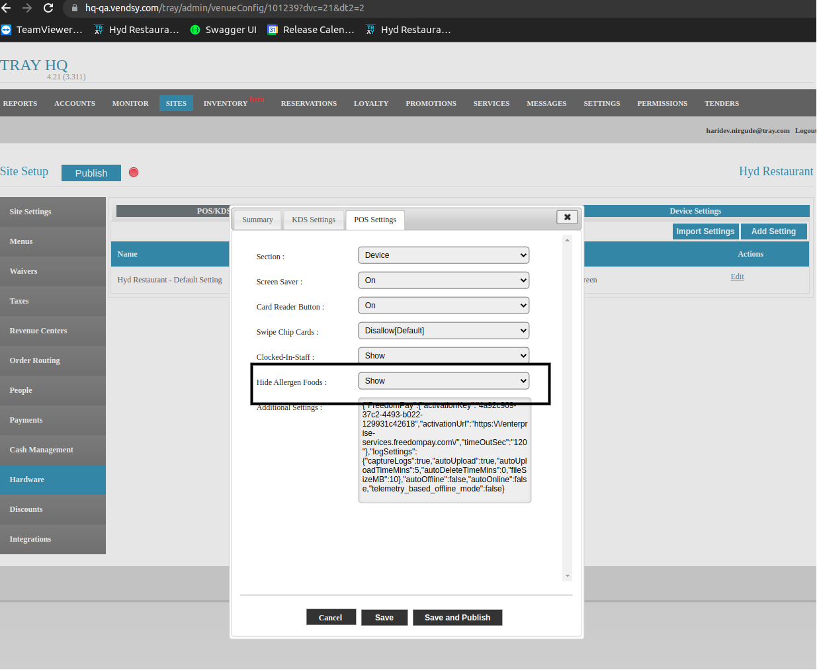Viewport: 817px width, 670px height.
Task: Click the browser forward arrow
Action: coord(27,8)
